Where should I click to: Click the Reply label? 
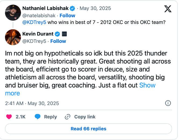point(50,117)
